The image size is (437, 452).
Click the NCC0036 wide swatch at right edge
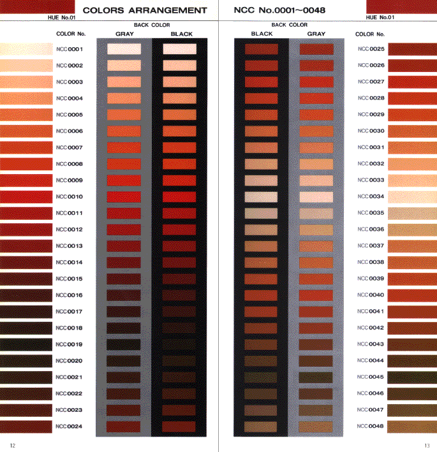click(412, 230)
